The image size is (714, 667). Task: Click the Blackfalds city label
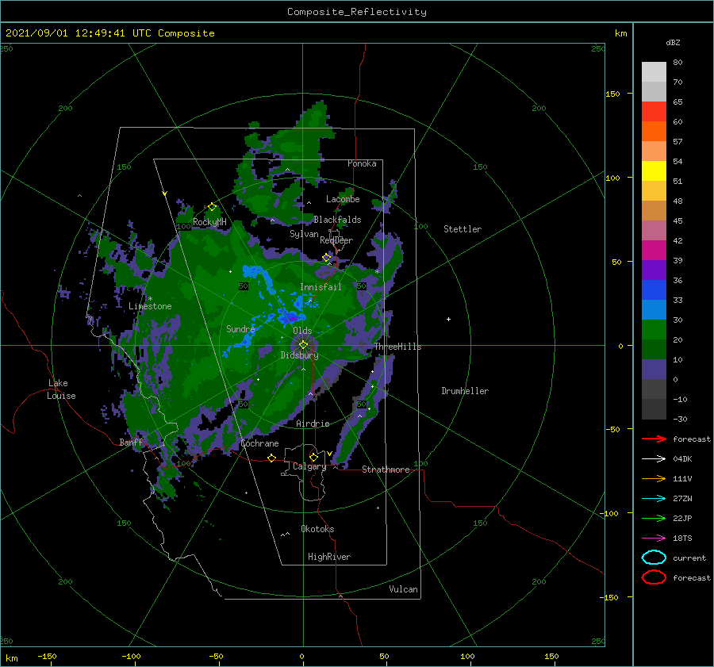337,220
